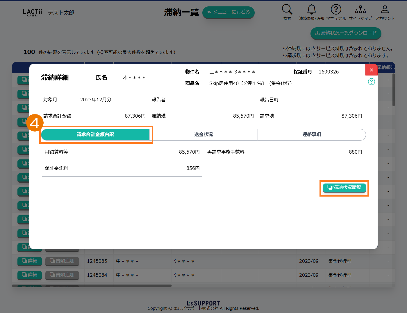Click メニューにもどる button

[228, 12]
